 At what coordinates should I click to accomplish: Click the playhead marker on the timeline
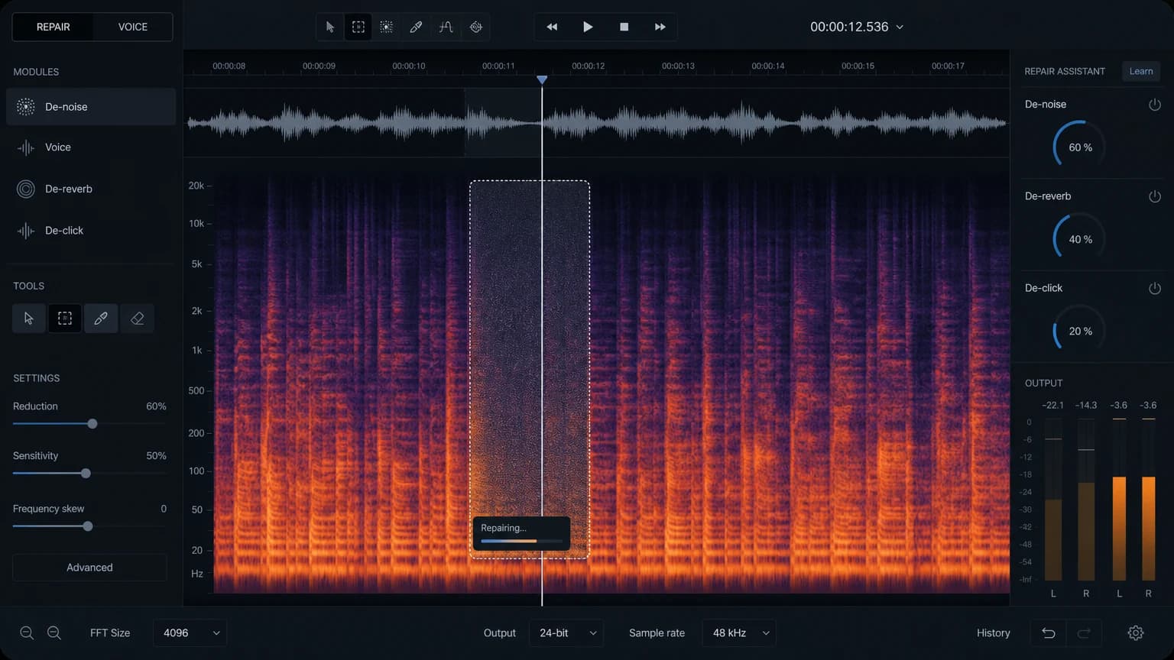(x=542, y=79)
